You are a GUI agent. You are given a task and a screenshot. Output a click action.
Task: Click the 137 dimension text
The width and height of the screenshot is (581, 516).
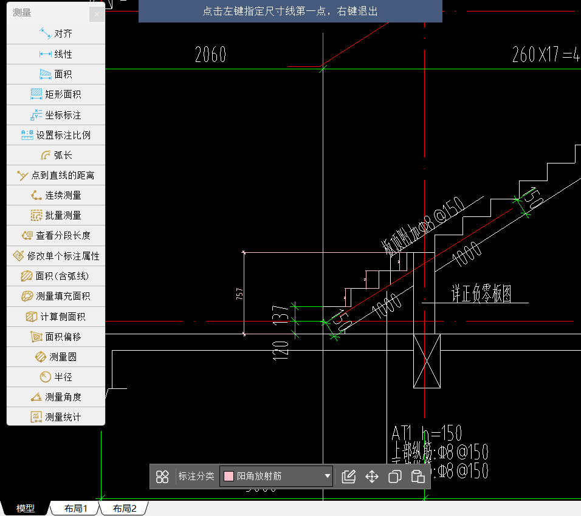281,315
